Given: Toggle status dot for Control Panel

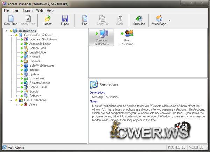Looking at the screenshot, I should click(22, 87).
